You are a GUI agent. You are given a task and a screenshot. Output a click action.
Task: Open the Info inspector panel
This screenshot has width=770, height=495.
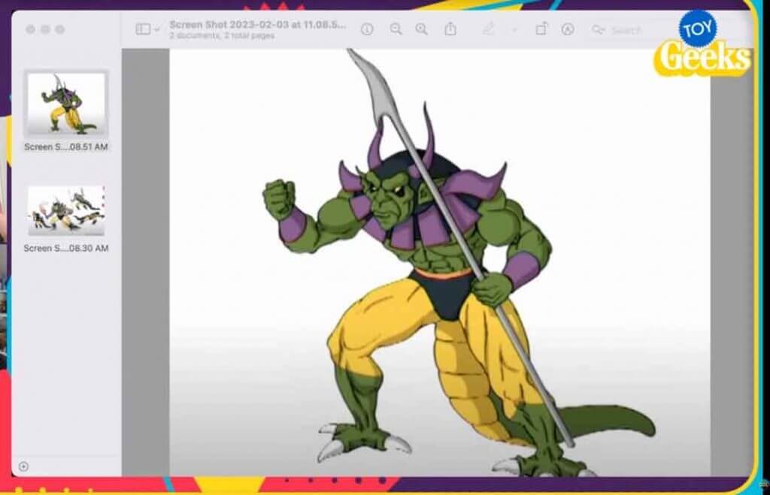(367, 30)
